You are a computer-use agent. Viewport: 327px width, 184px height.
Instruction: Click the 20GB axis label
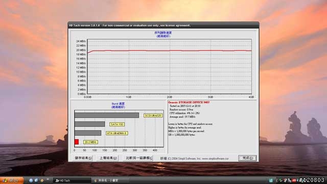tap(169, 97)
